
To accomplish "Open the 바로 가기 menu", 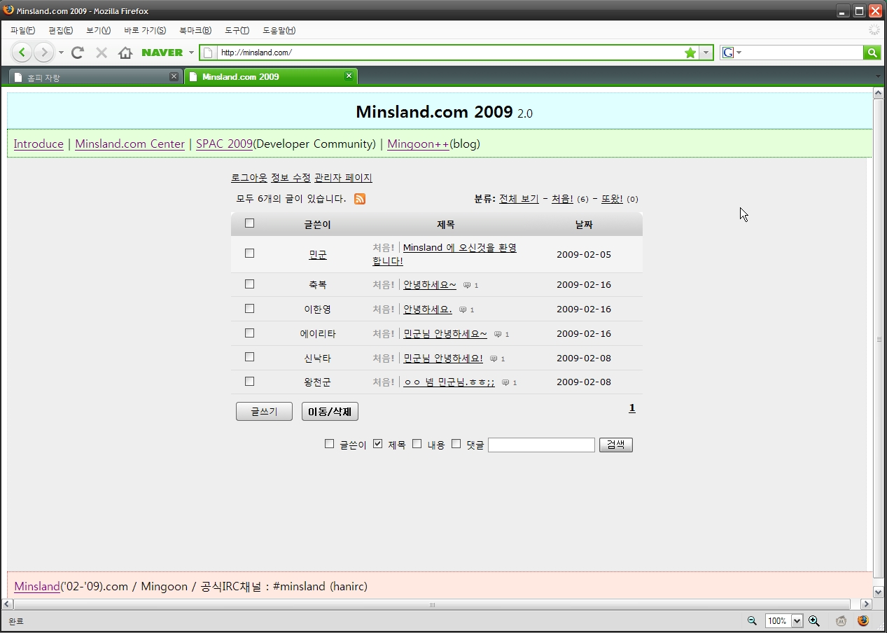I will (x=145, y=30).
